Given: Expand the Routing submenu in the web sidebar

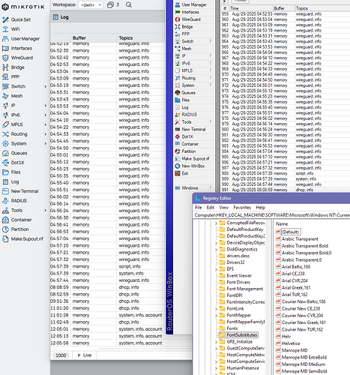Looking at the screenshot, I should [46, 134].
